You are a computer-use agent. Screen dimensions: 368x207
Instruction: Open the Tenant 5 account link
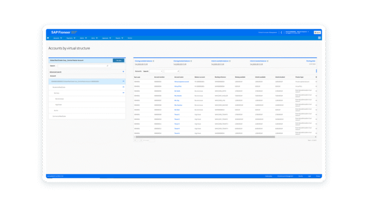(177, 133)
